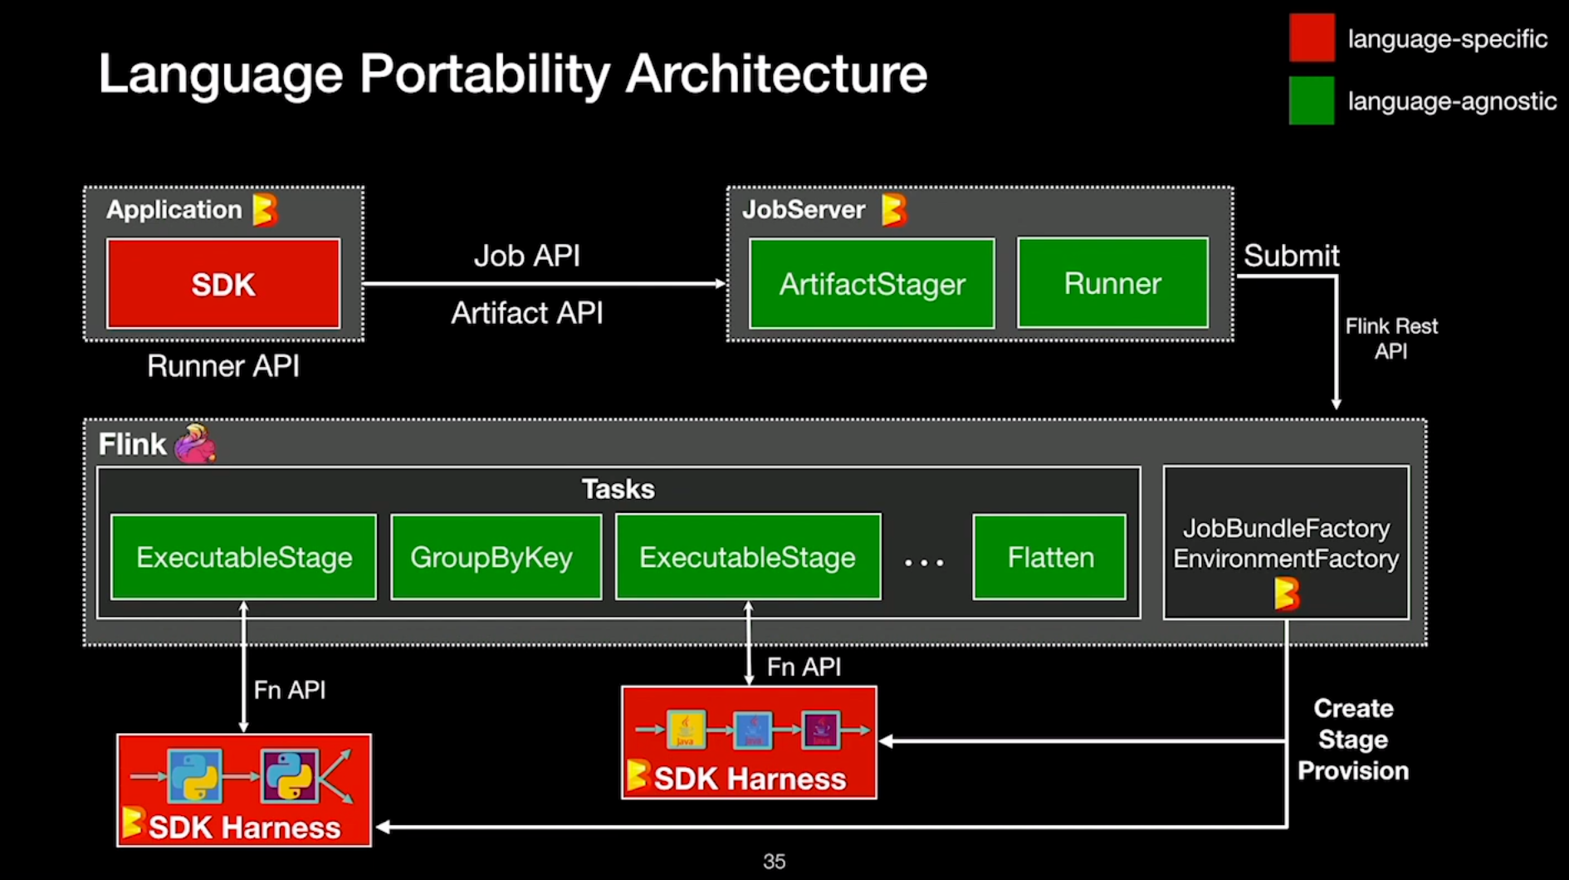Select the ArtifactStager box
Screen dimensions: 1569x880
[x=872, y=284]
